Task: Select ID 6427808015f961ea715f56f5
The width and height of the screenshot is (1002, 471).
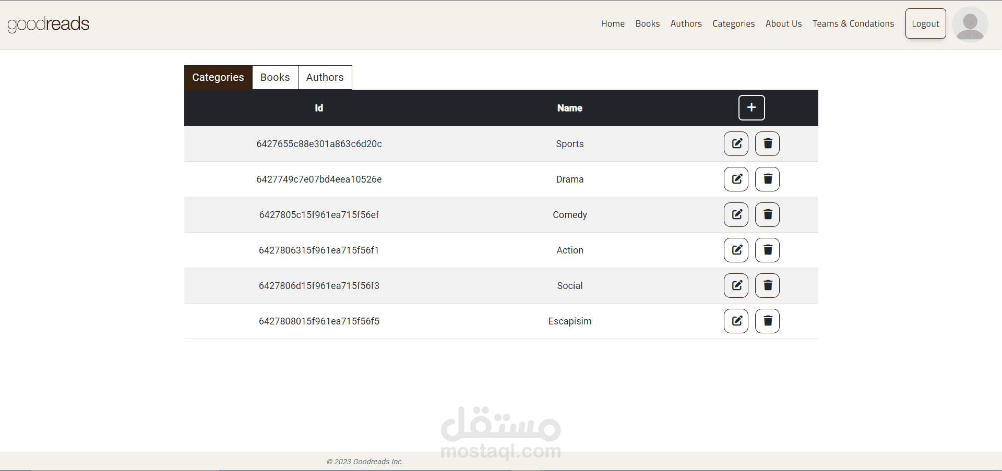Action: pos(319,321)
